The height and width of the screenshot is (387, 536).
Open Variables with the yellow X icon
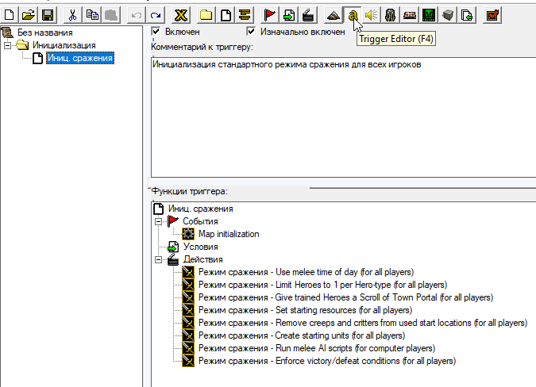pyautogui.click(x=181, y=15)
